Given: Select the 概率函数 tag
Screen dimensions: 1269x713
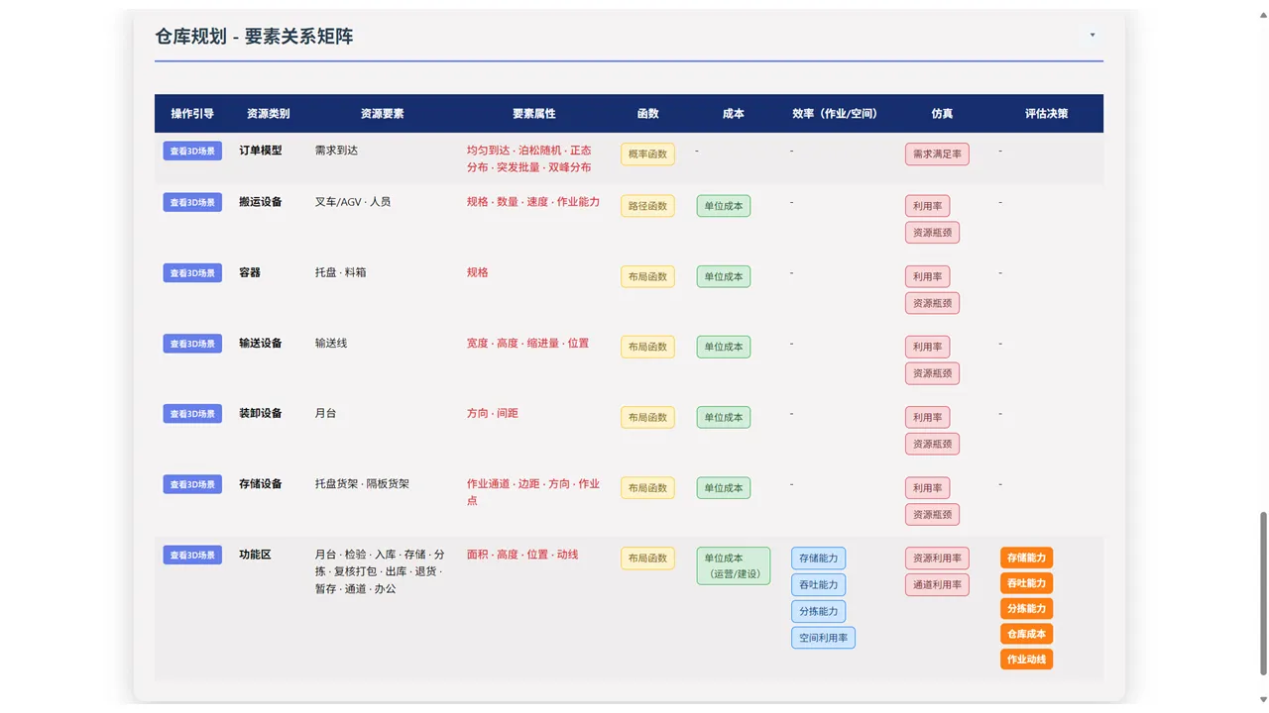Looking at the screenshot, I should (647, 154).
